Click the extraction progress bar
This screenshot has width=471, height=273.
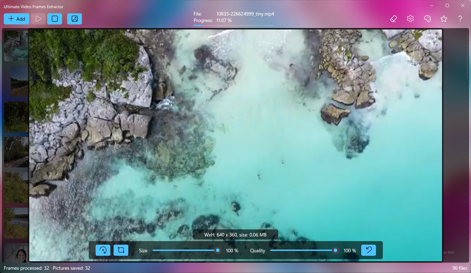[x=234, y=25]
